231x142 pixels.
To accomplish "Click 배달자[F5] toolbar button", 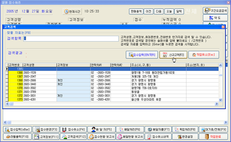I will [x=101, y=129].
